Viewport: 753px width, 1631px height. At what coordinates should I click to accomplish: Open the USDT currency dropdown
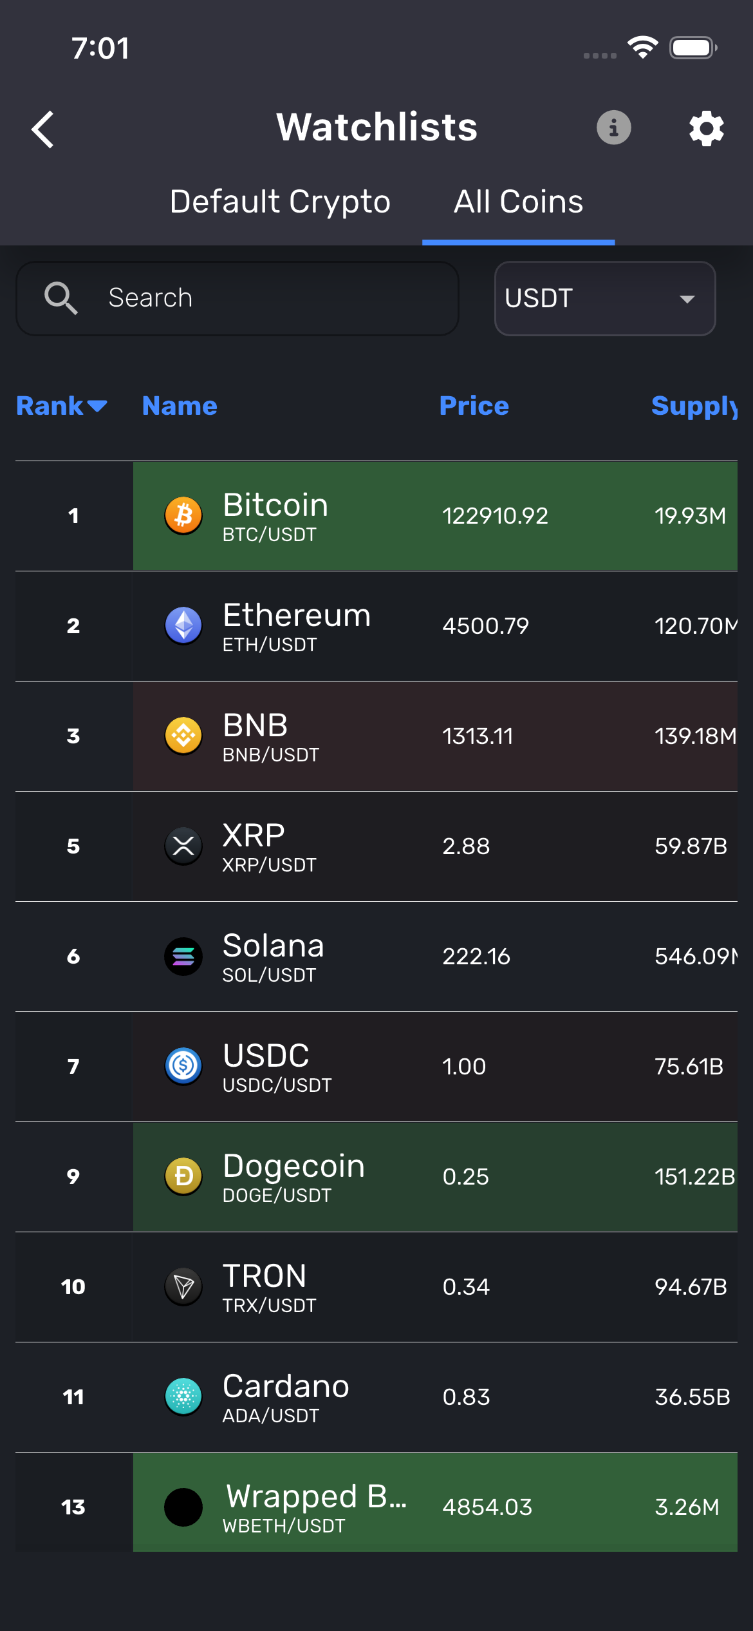pyautogui.click(x=604, y=298)
